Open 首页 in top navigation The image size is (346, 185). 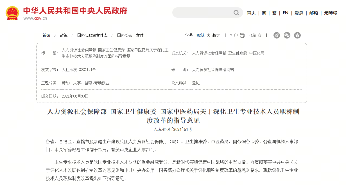pyautogui.click(x=251, y=13)
